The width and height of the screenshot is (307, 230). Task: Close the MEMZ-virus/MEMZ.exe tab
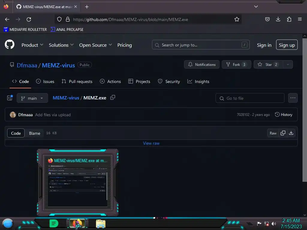click(x=76, y=7)
